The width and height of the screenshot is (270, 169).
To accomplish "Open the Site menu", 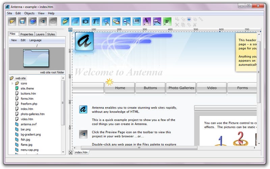I will coord(9,13).
